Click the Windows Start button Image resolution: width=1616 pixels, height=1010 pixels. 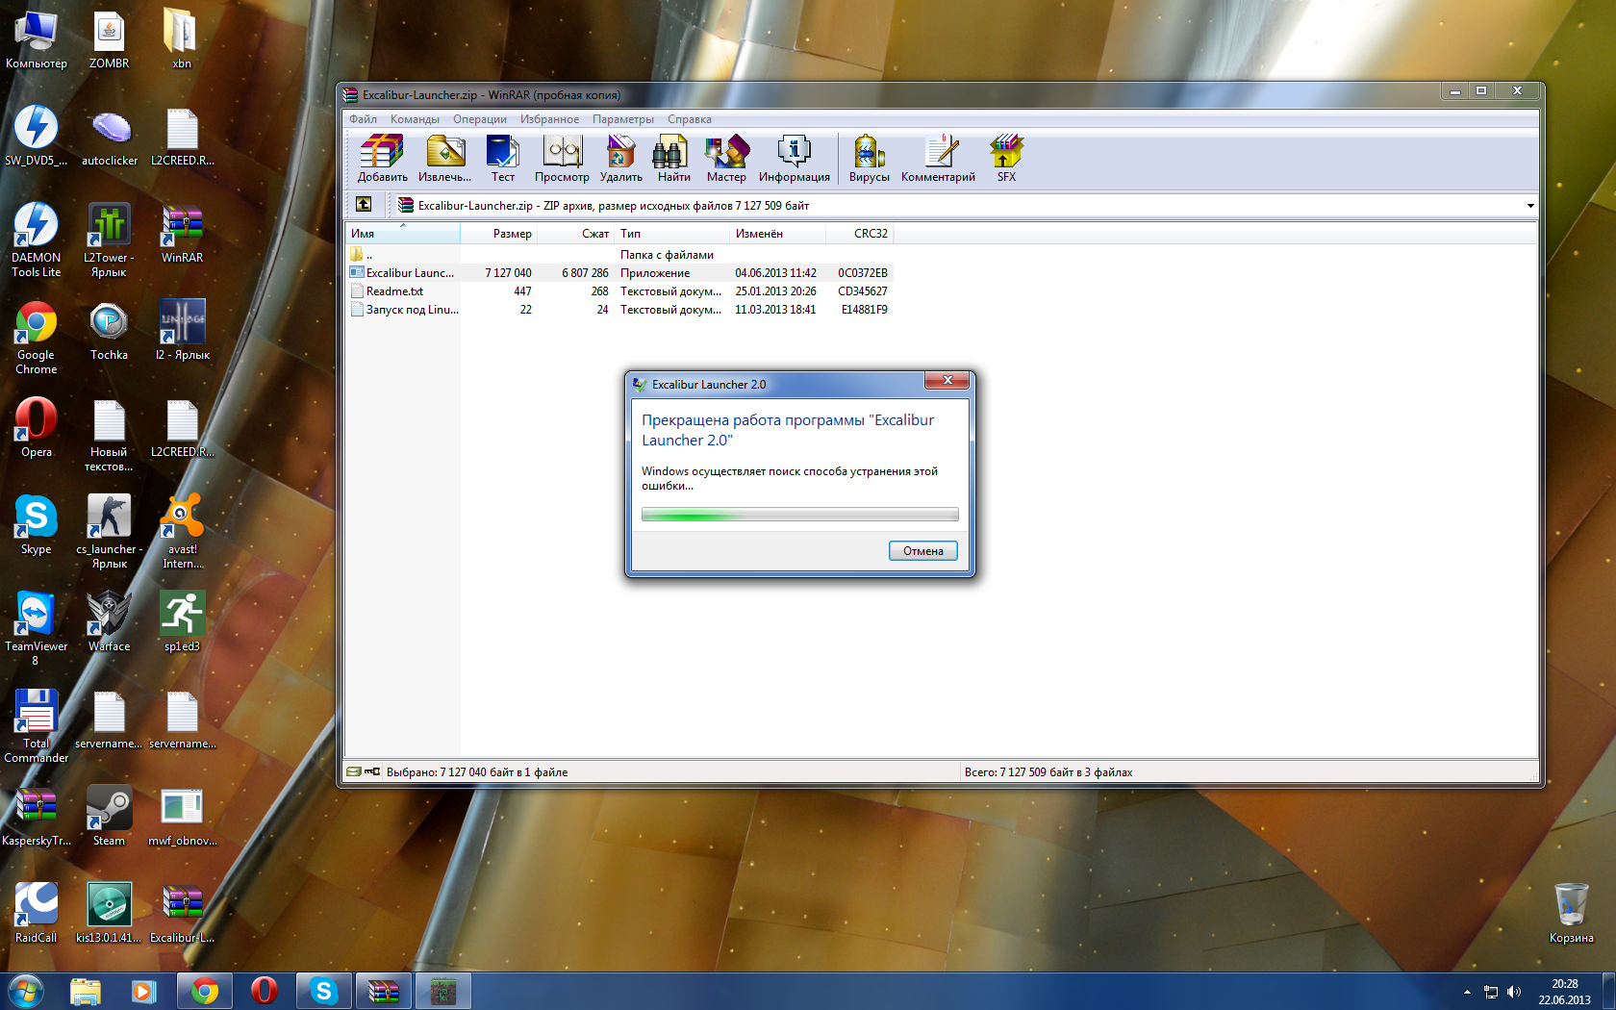click(x=26, y=991)
